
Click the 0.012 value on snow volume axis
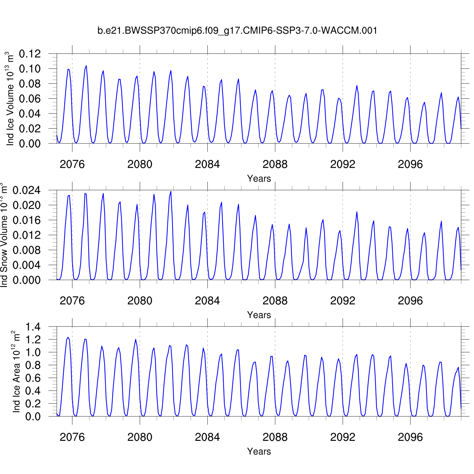coord(27,235)
